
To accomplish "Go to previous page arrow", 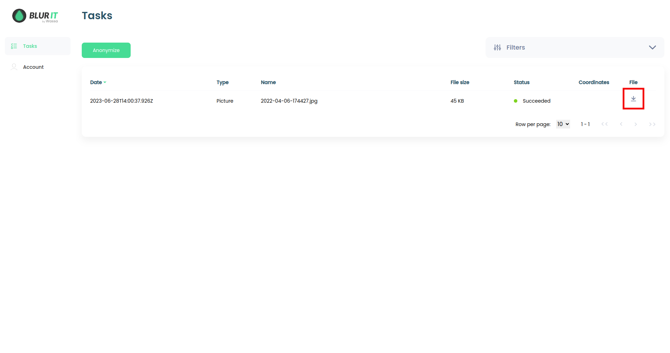I will point(621,124).
